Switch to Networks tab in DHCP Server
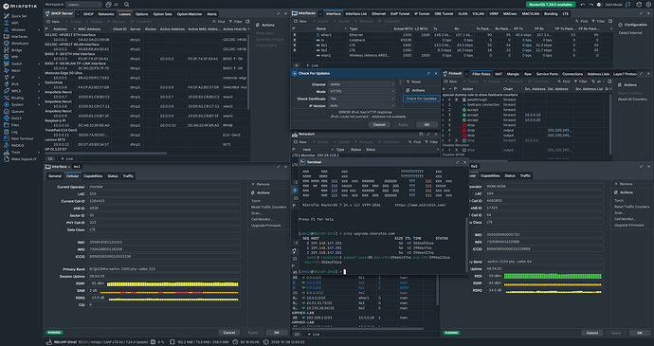Image resolution: width=654 pixels, height=346 pixels. click(106, 14)
